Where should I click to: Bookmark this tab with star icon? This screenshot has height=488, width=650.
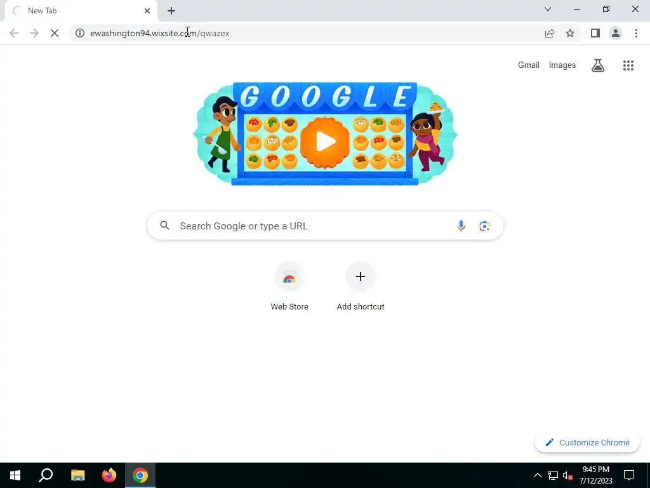(x=570, y=33)
